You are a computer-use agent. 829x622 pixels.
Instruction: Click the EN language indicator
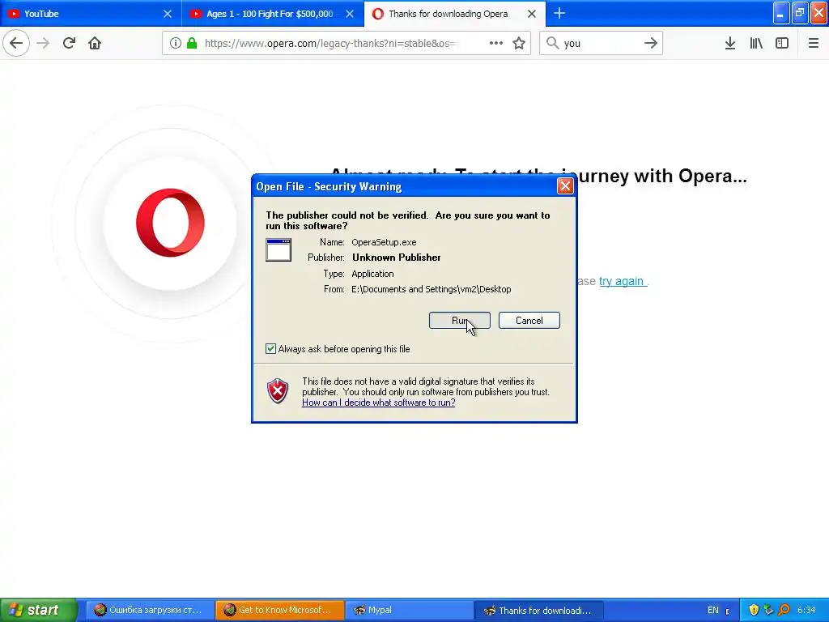click(x=712, y=610)
